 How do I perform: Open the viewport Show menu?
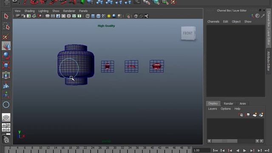coord(56,11)
